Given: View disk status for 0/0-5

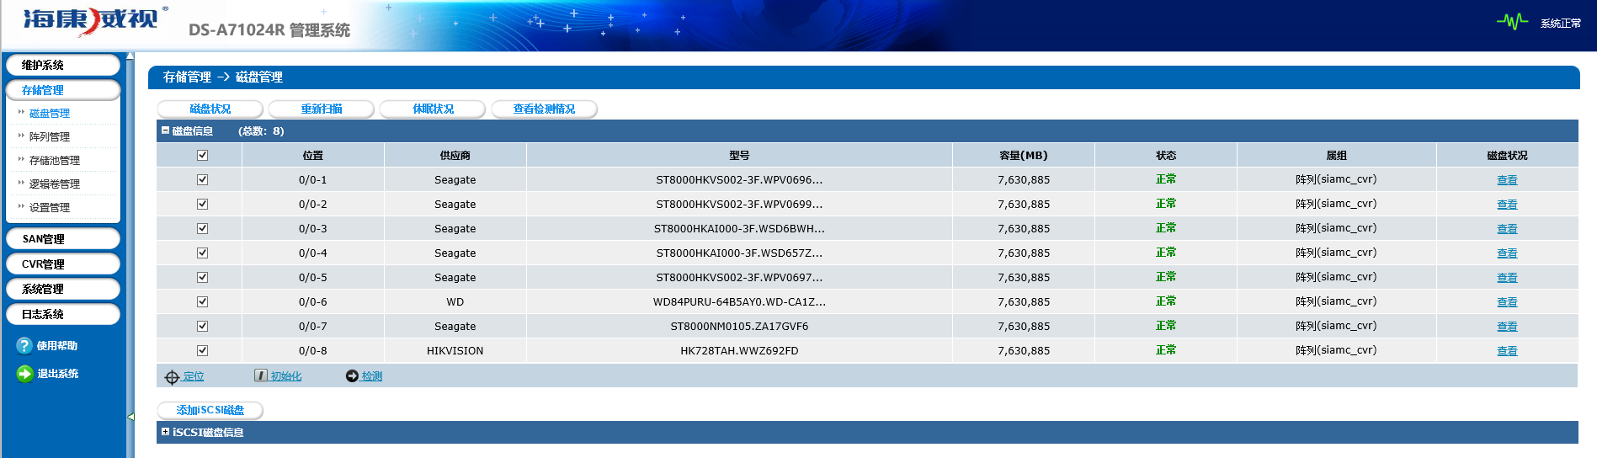Looking at the screenshot, I should click(x=1507, y=278).
